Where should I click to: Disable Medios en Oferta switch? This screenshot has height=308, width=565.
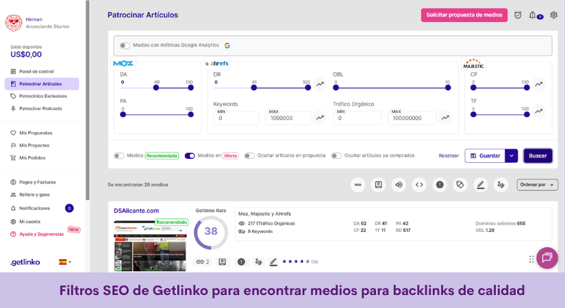[x=190, y=155]
